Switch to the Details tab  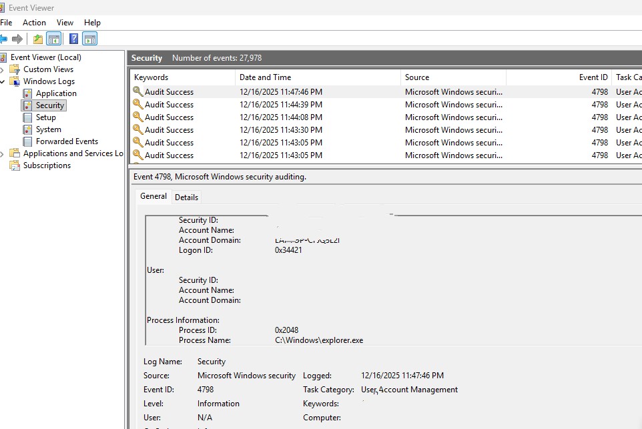coord(186,197)
